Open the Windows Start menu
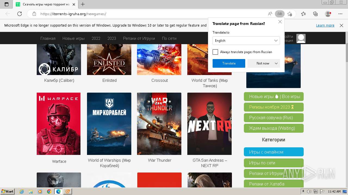The width and height of the screenshot is (348, 195). click(x=7, y=191)
